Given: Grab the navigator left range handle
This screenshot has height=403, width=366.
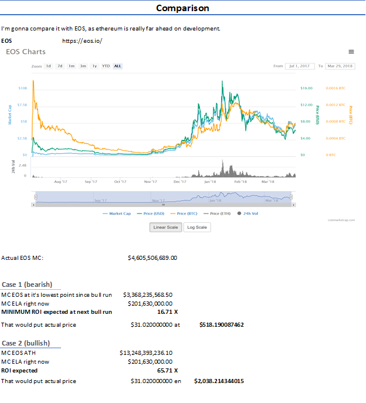Looking at the screenshot, I should tap(36, 197).
